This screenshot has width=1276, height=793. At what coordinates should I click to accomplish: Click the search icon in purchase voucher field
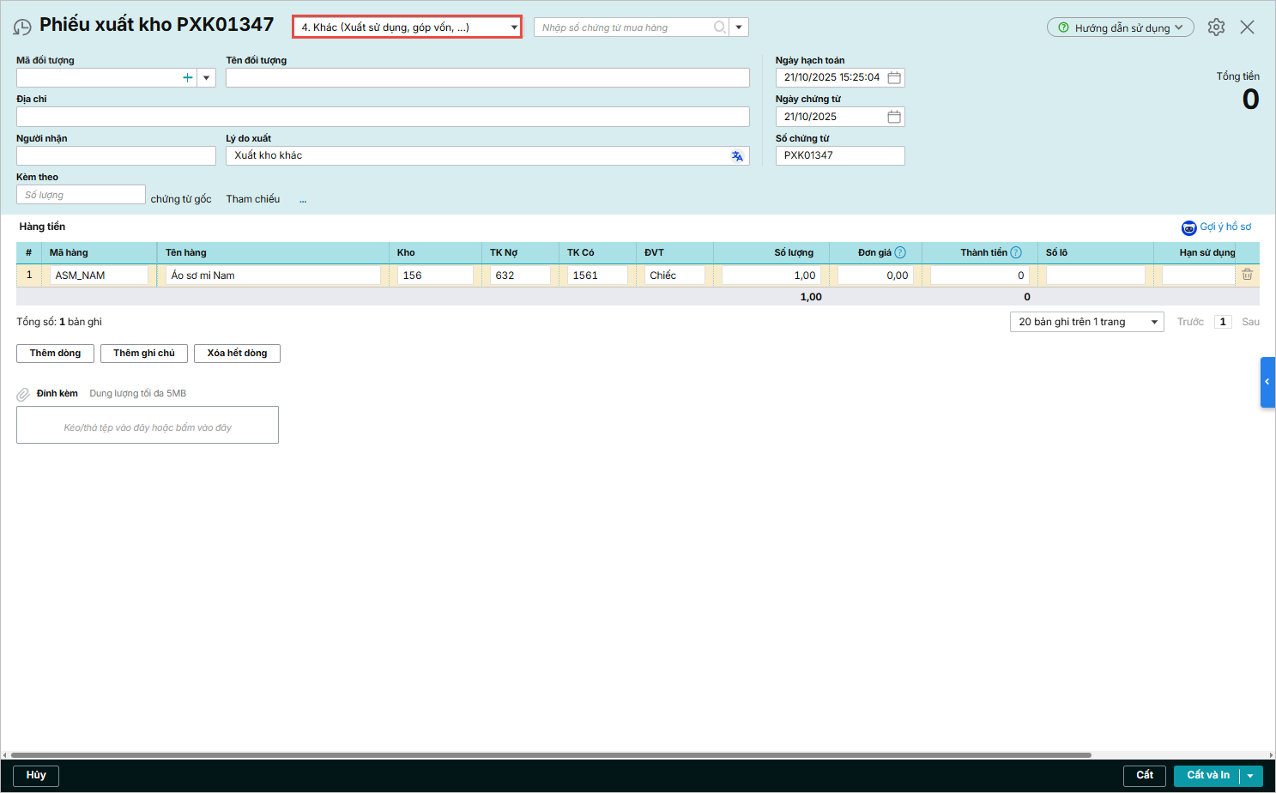(x=719, y=27)
